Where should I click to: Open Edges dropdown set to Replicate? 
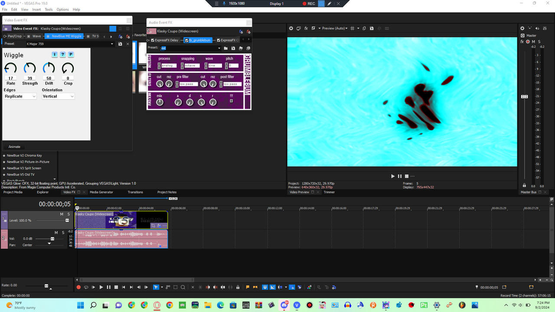[20, 96]
